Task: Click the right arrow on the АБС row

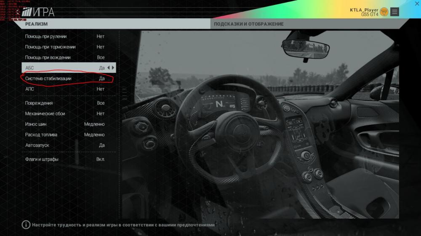Action: pos(113,68)
